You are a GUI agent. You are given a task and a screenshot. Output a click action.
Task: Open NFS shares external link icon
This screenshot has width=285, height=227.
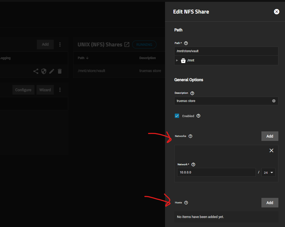(127, 44)
